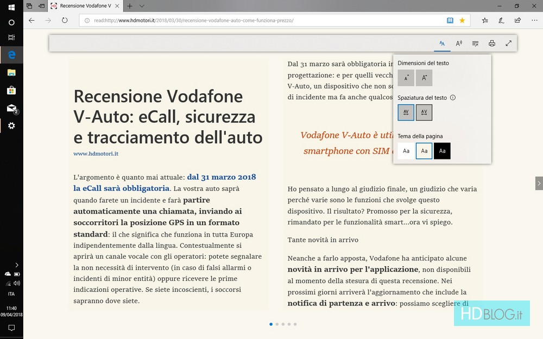543x339 pixels.
Task: Jump to third page indicator dot
Action: coord(283,324)
